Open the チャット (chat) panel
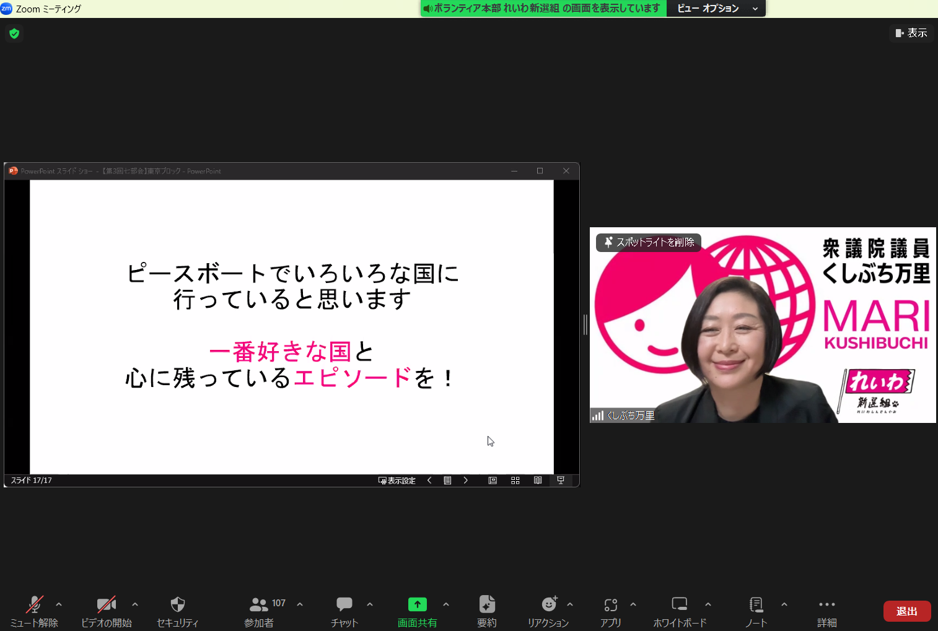The height and width of the screenshot is (631, 938). pos(344,610)
